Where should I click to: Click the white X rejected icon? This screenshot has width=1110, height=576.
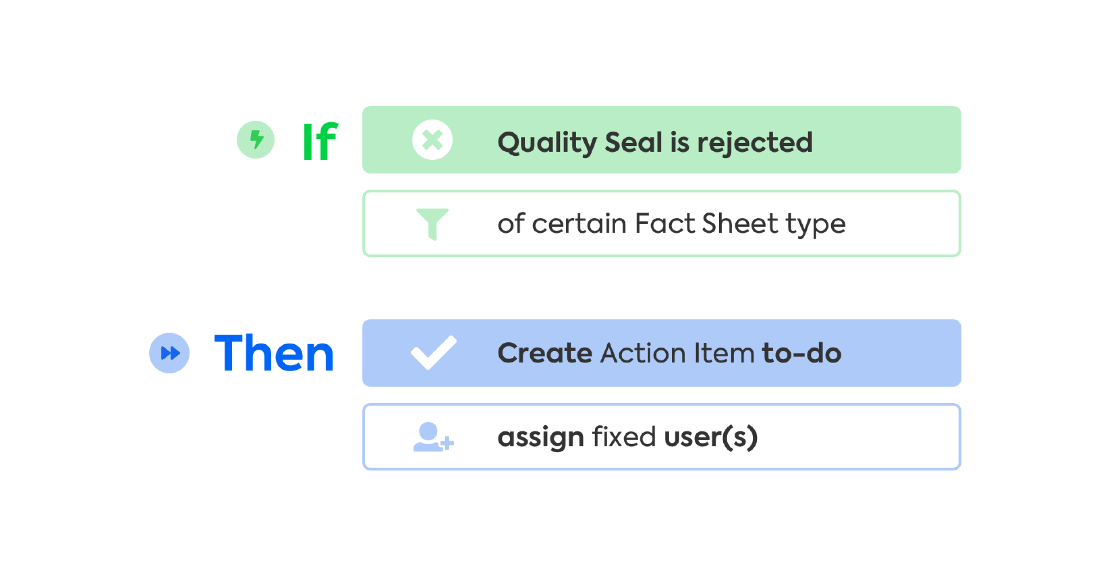432,140
